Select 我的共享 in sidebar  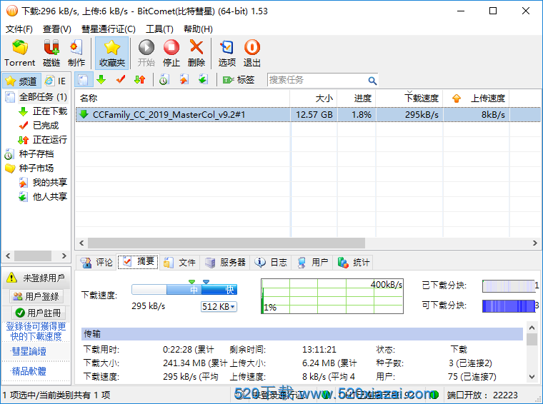[x=43, y=182]
